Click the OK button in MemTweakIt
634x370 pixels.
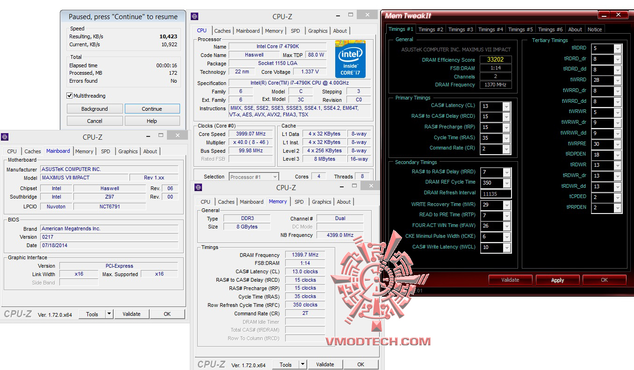point(605,280)
